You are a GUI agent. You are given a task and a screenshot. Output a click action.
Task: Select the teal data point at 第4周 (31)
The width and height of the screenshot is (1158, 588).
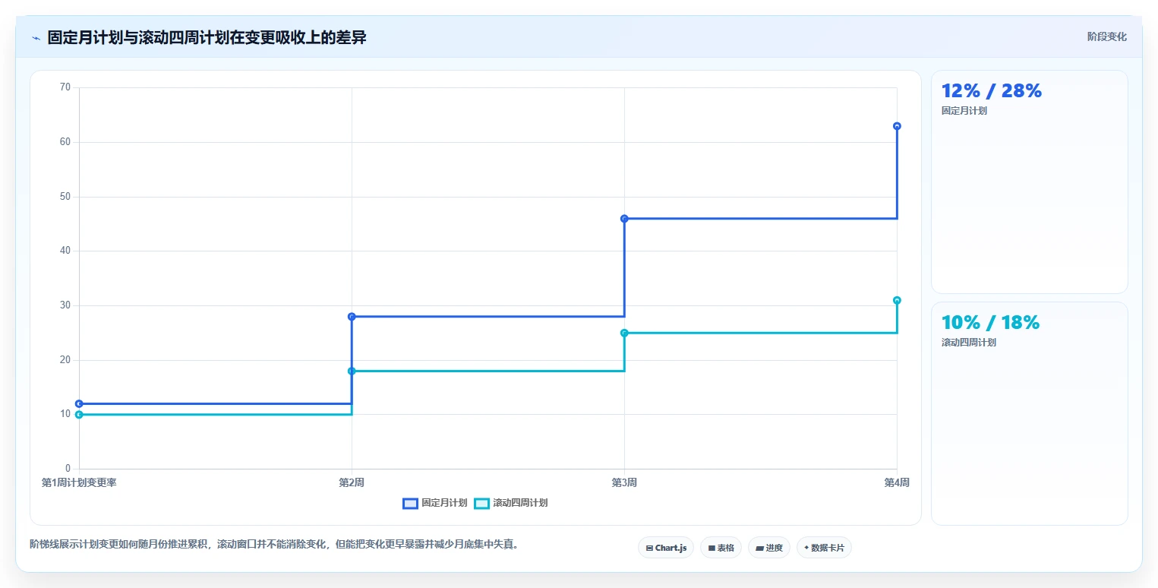pos(897,300)
